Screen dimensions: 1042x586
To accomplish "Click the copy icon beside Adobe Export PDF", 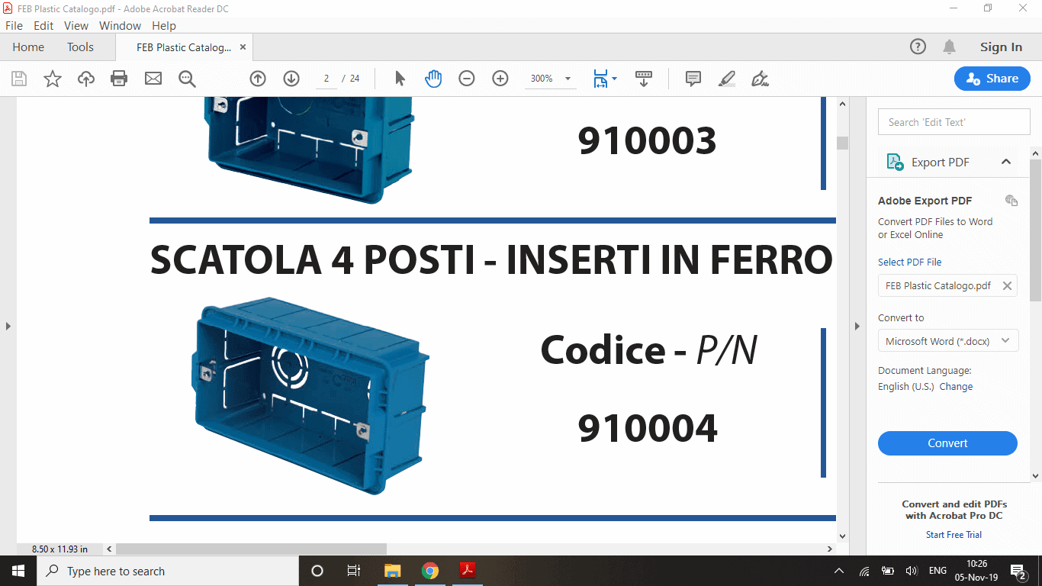I will (1011, 201).
